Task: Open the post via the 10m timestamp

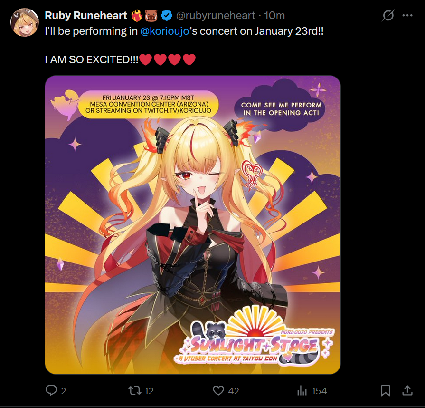Action: [274, 16]
